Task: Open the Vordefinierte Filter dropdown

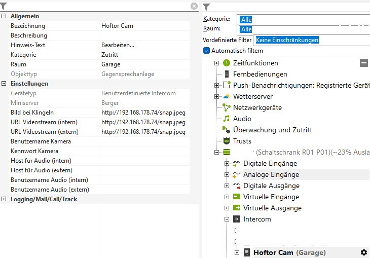Action: coord(312,40)
